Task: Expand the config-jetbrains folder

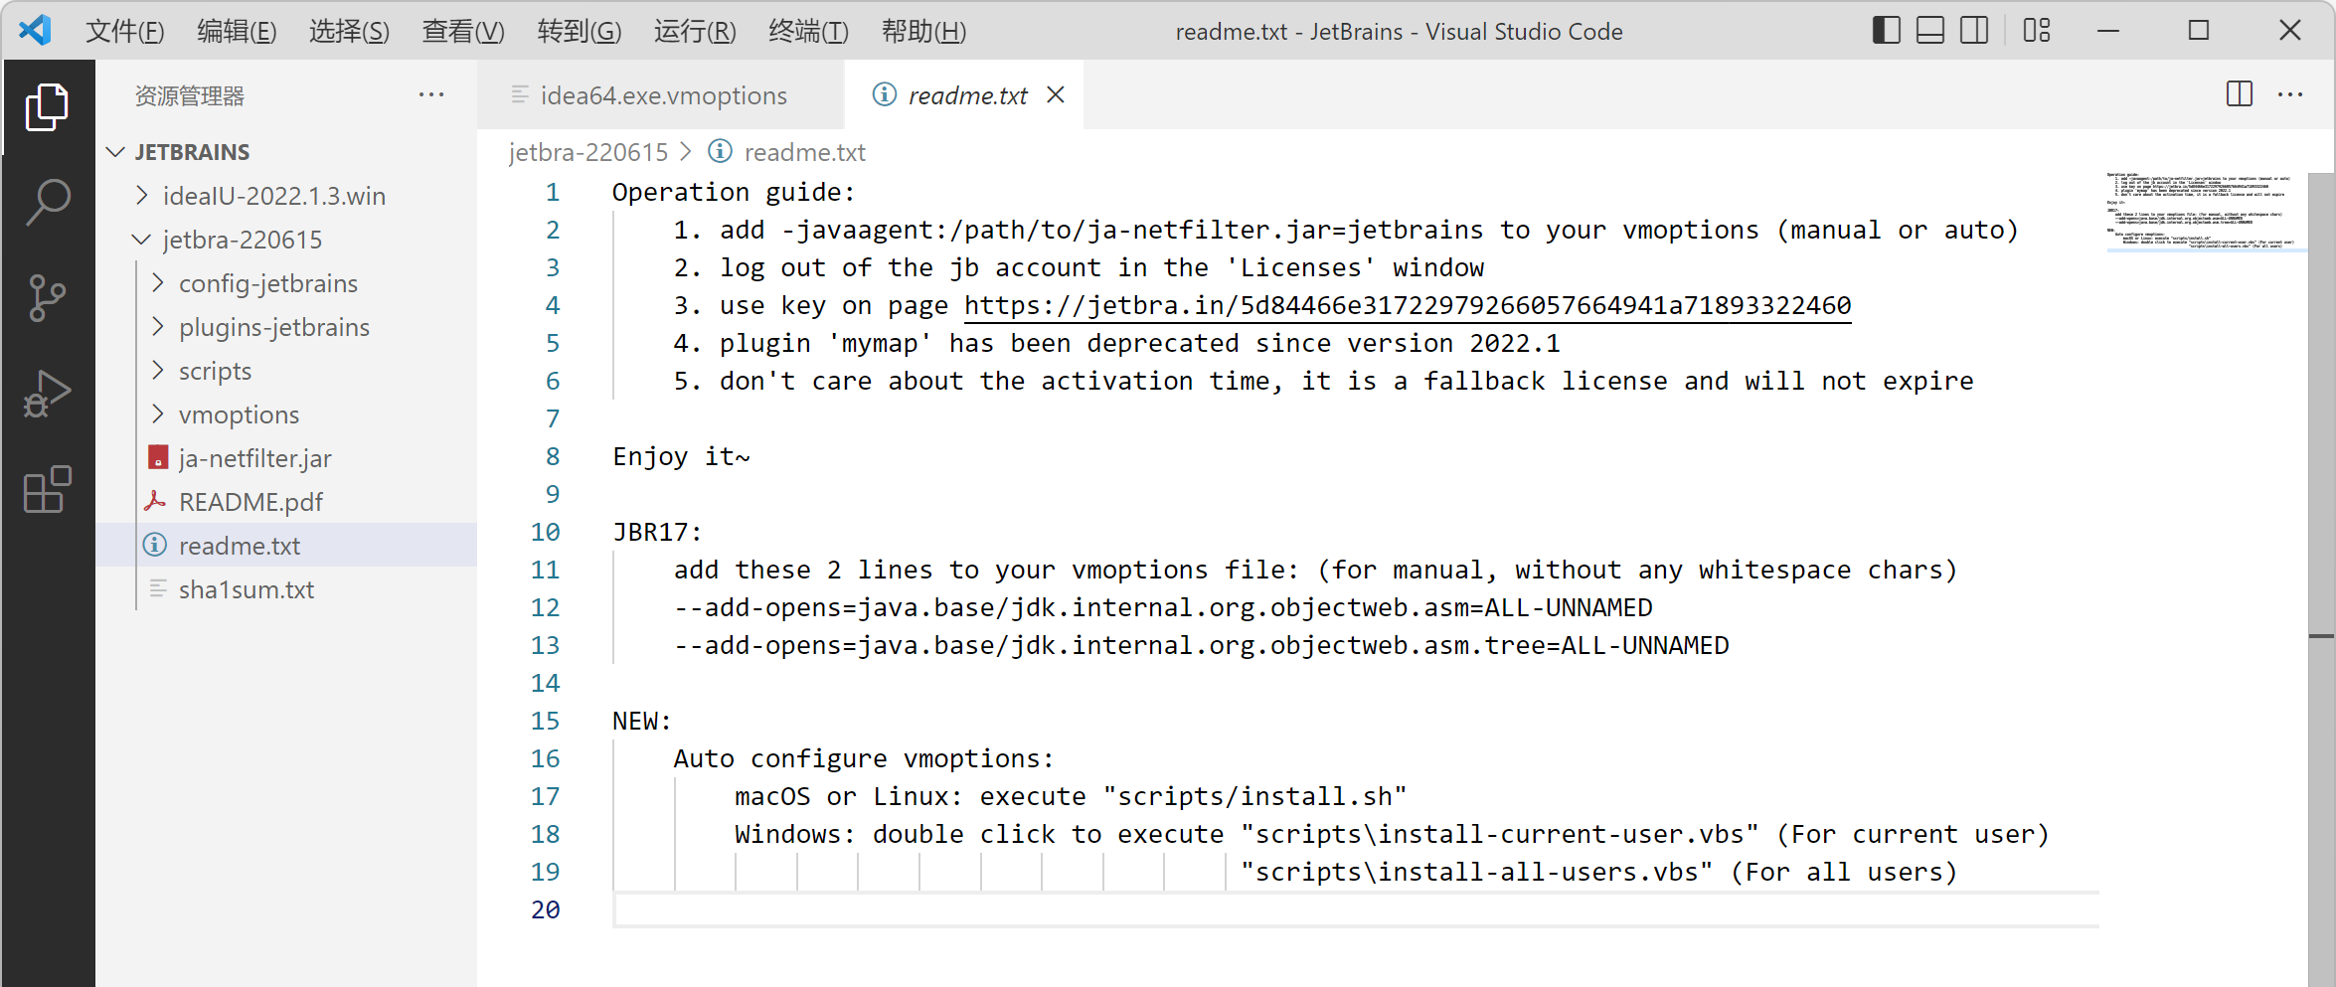Action: point(158,282)
